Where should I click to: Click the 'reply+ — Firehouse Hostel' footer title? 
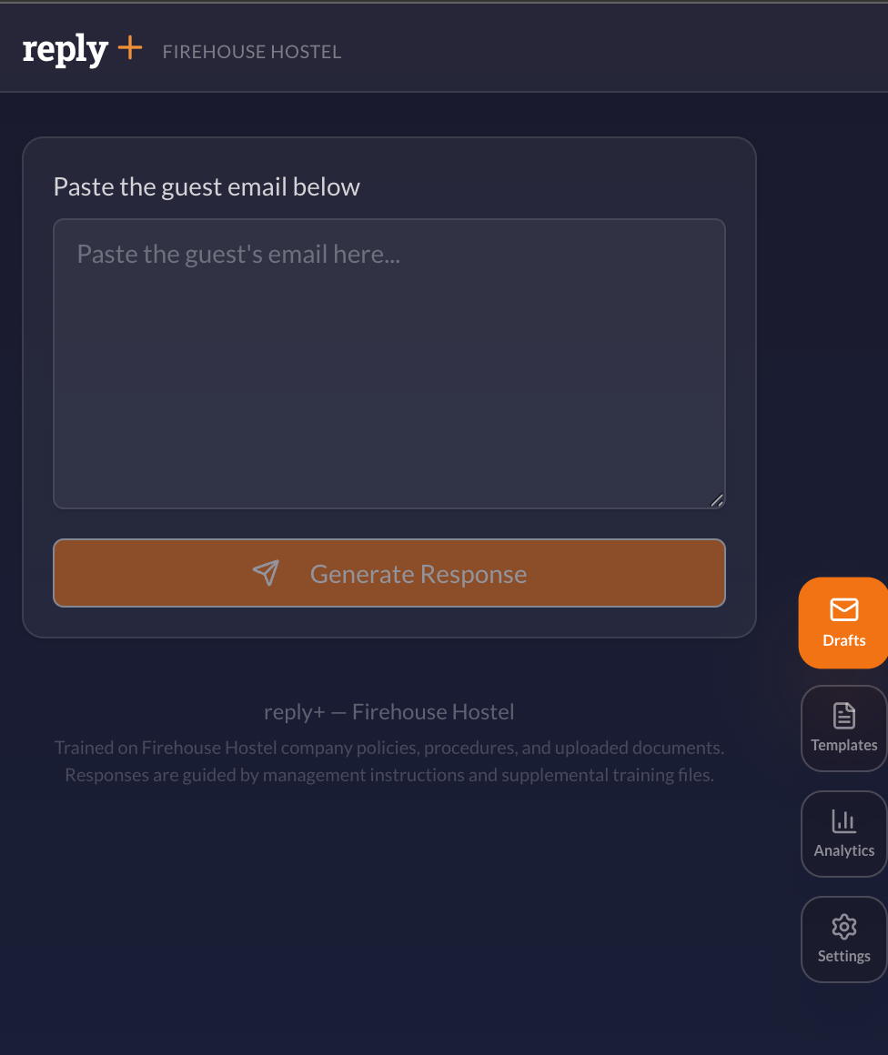[x=388, y=712]
